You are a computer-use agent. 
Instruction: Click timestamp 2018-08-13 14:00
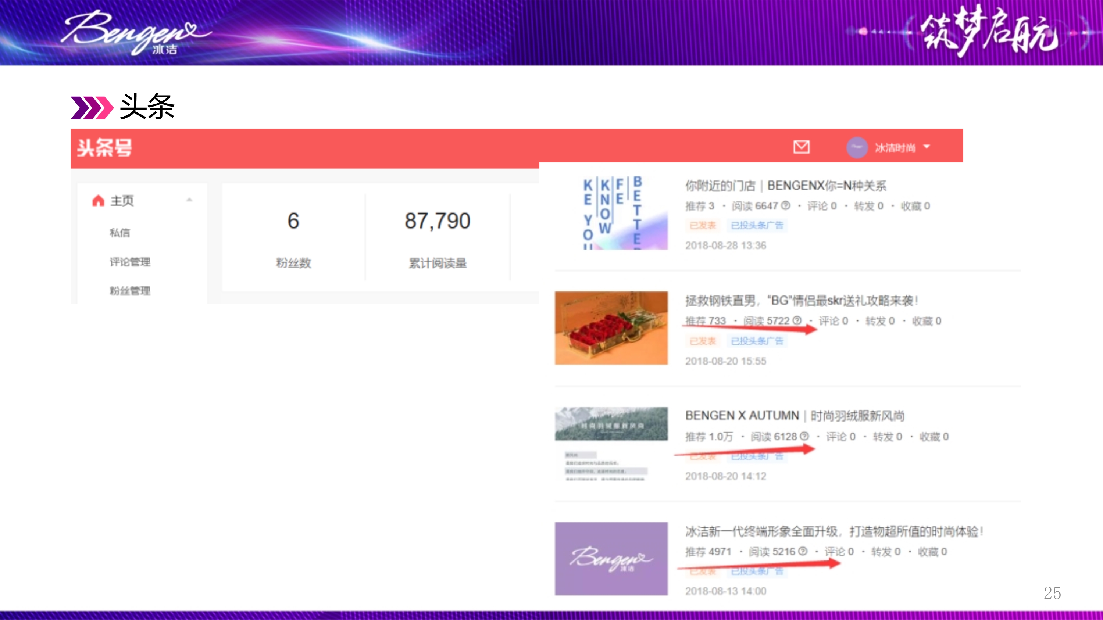[x=726, y=591]
